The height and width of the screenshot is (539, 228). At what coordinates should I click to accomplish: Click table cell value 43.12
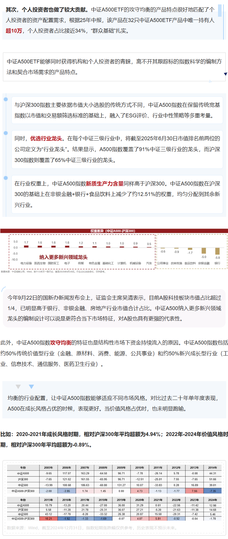tap(48, 514)
